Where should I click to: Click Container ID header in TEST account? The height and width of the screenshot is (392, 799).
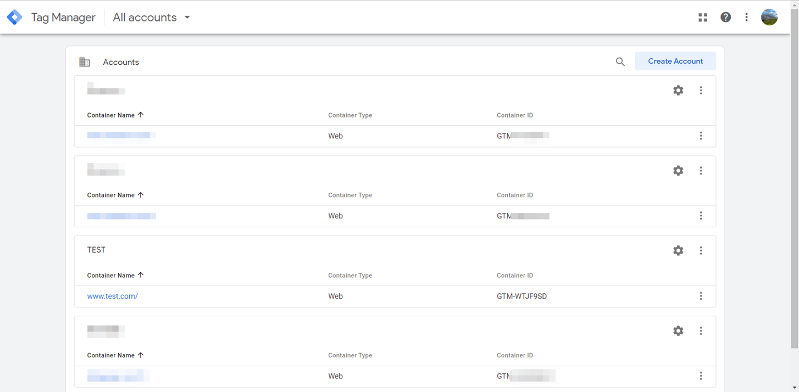[x=515, y=275]
